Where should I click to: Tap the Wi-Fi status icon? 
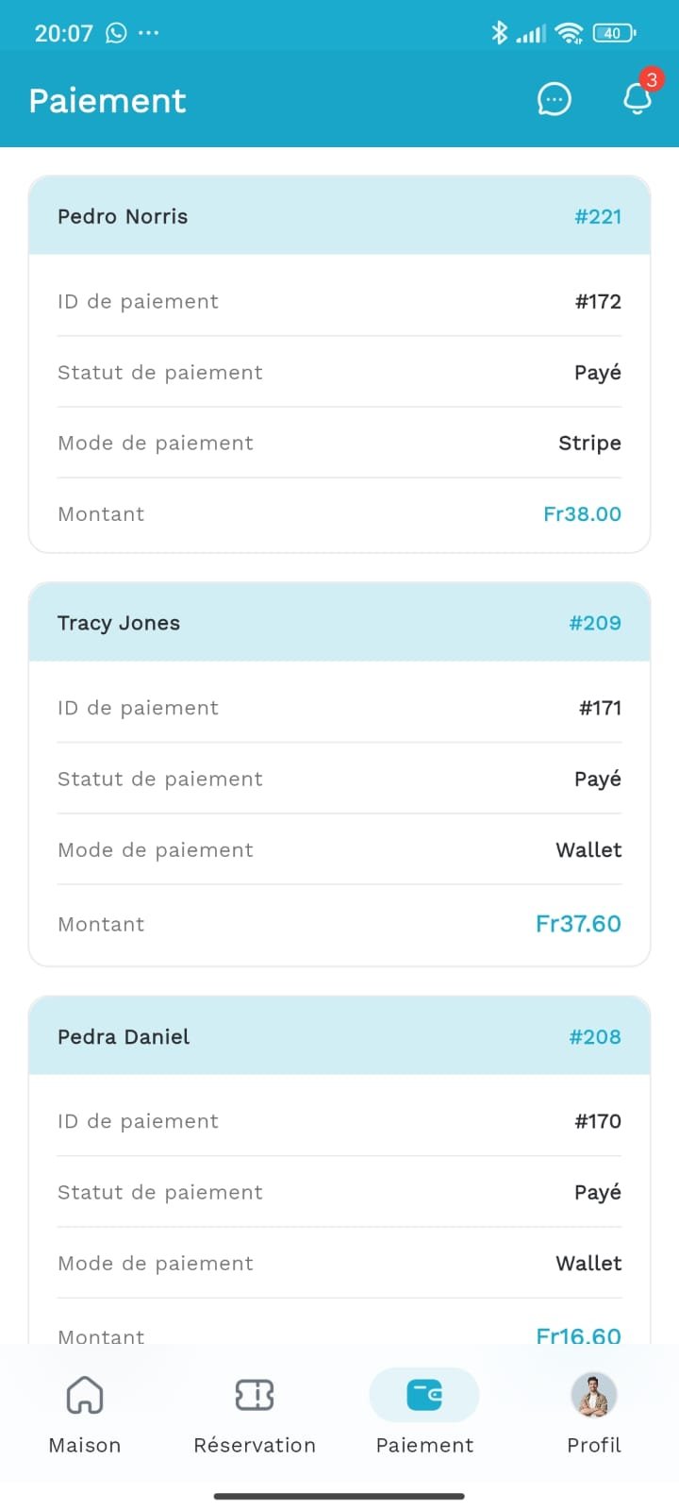pos(570,33)
